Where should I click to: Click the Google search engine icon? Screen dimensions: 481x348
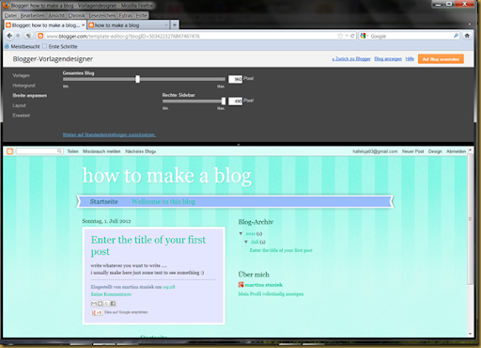[x=363, y=36]
